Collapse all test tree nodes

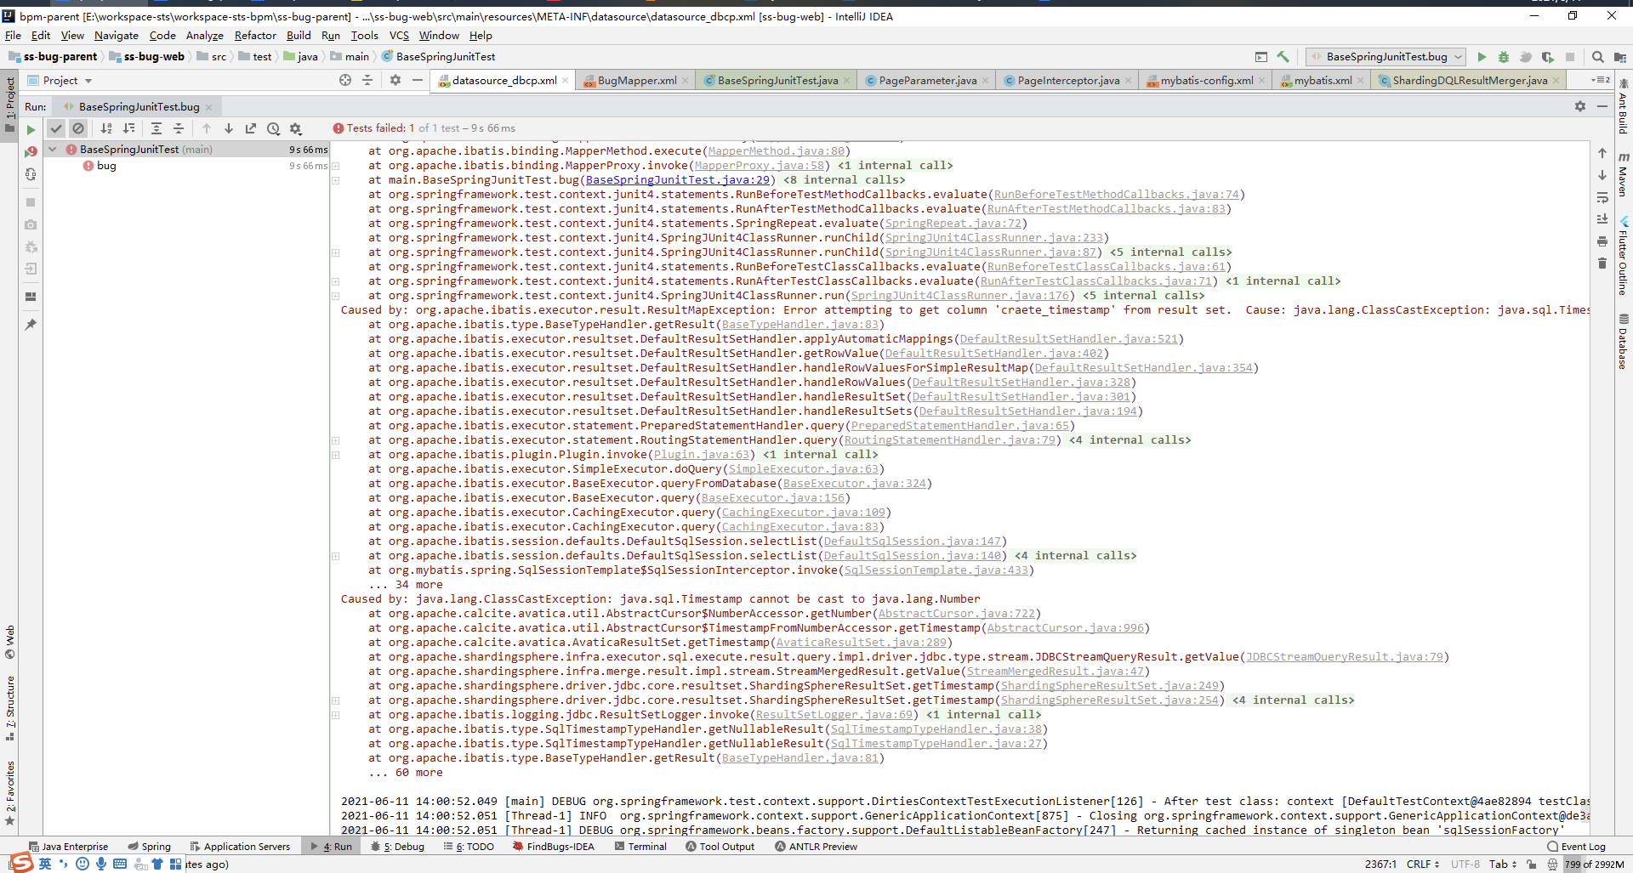179,128
